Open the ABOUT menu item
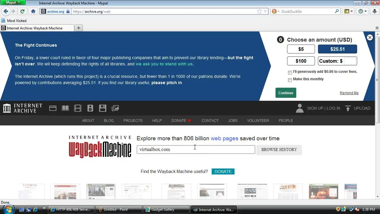 88,120
